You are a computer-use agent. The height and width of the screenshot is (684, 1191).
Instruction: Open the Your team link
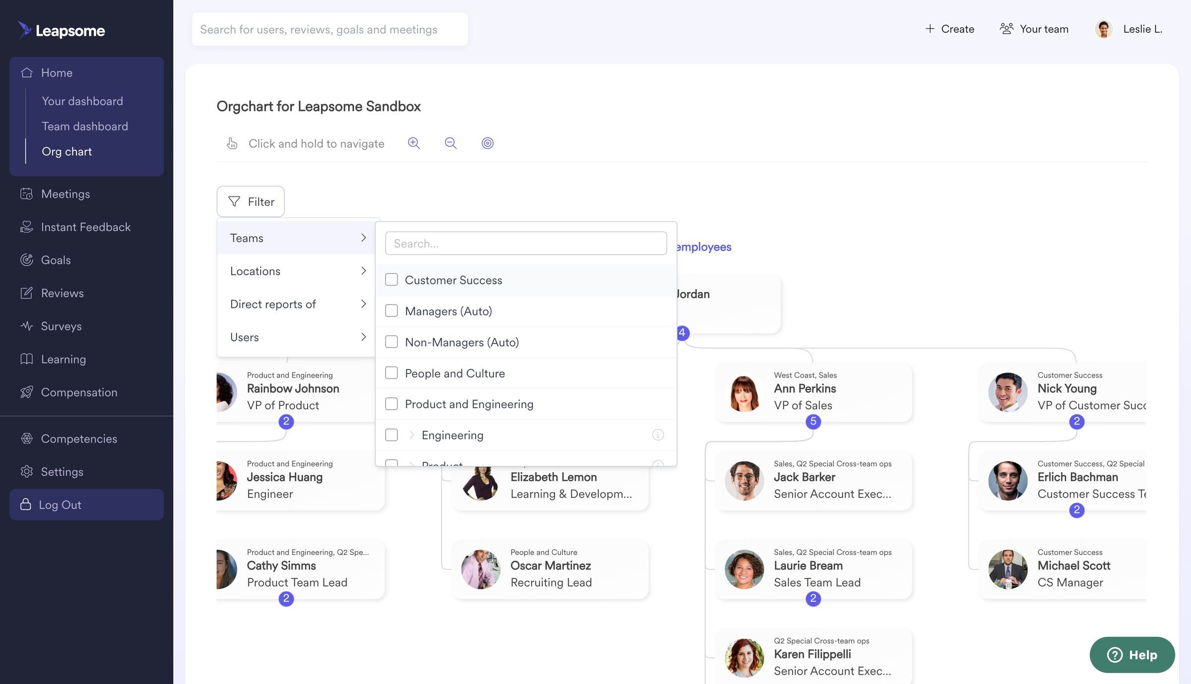pyautogui.click(x=1034, y=29)
